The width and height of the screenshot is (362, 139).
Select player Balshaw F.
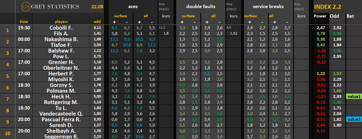[61, 50]
